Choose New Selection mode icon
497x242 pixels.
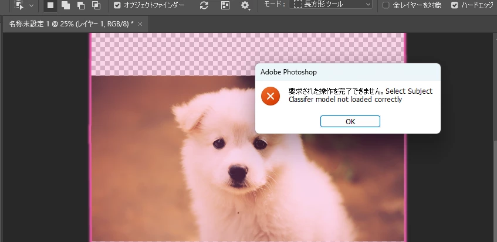(x=50, y=5)
